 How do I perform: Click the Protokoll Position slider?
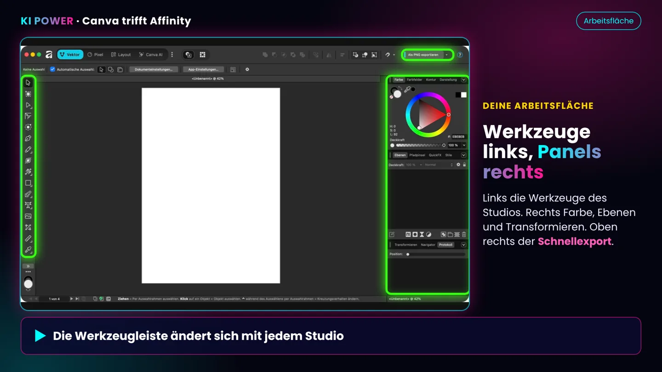(436, 254)
